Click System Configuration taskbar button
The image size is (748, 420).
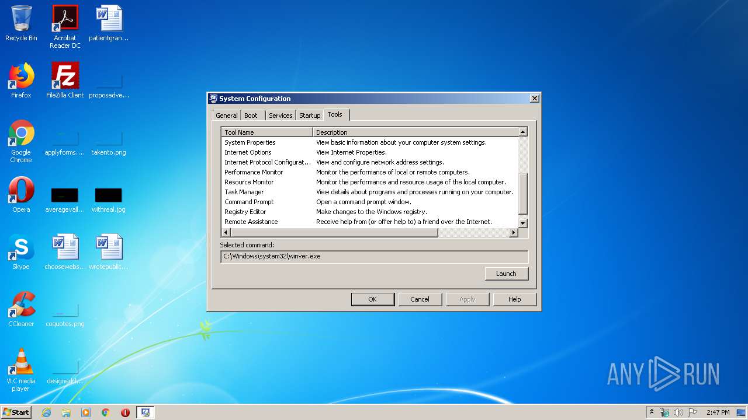point(146,412)
